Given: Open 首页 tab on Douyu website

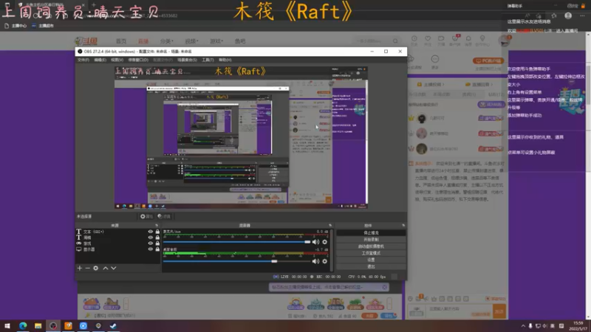Looking at the screenshot, I should [x=121, y=41].
